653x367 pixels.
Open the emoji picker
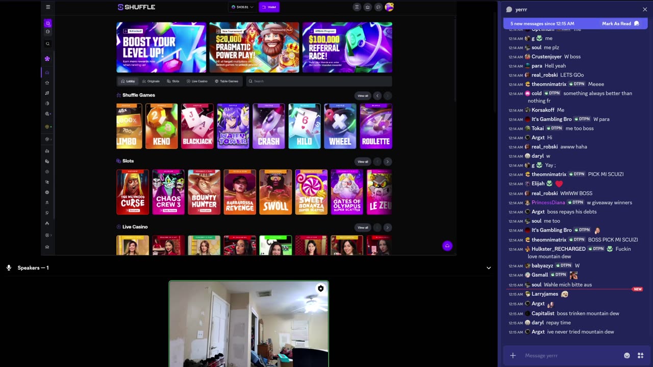pyautogui.click(x=627, y=355)
